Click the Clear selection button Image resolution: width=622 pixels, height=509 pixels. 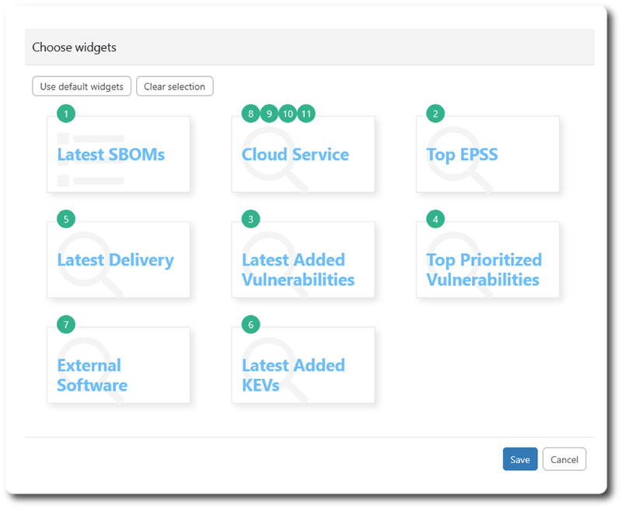pyautogui.click(x=174, y=86)
